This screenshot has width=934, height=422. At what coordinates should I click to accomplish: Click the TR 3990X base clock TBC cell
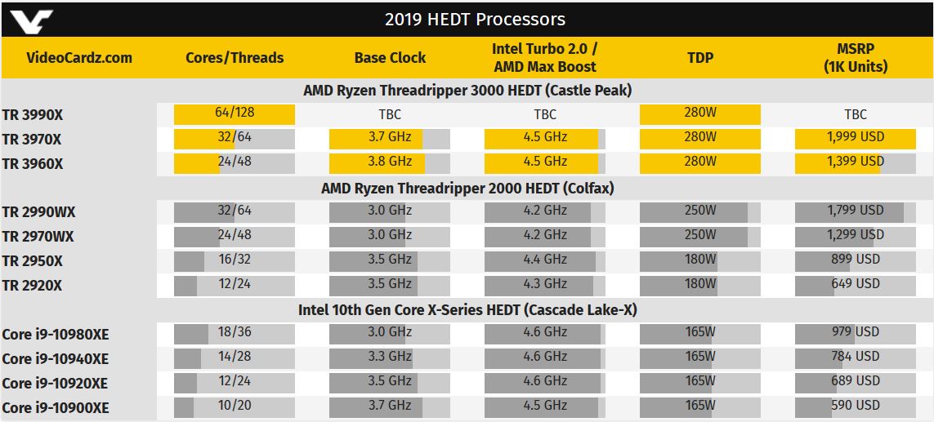390,115
